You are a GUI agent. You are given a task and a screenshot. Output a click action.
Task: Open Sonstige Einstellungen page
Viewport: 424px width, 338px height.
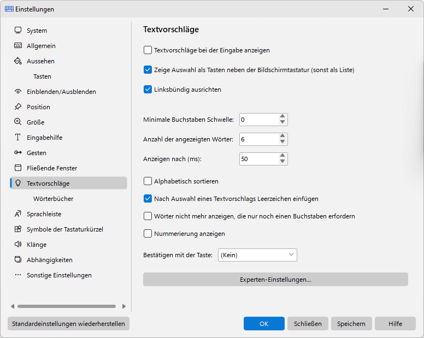coord(68,275)
